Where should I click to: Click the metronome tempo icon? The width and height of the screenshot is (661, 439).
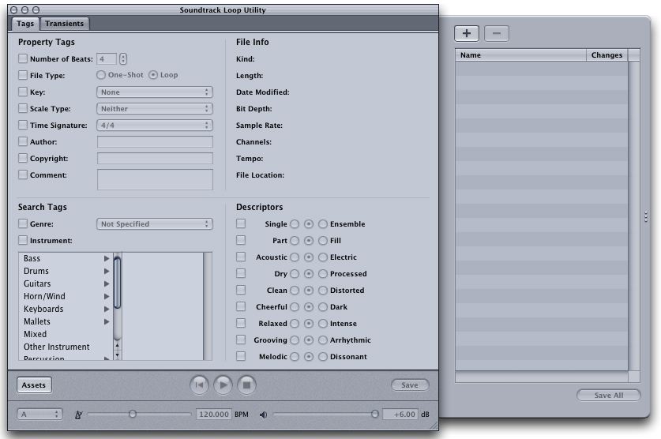[78, 415]
